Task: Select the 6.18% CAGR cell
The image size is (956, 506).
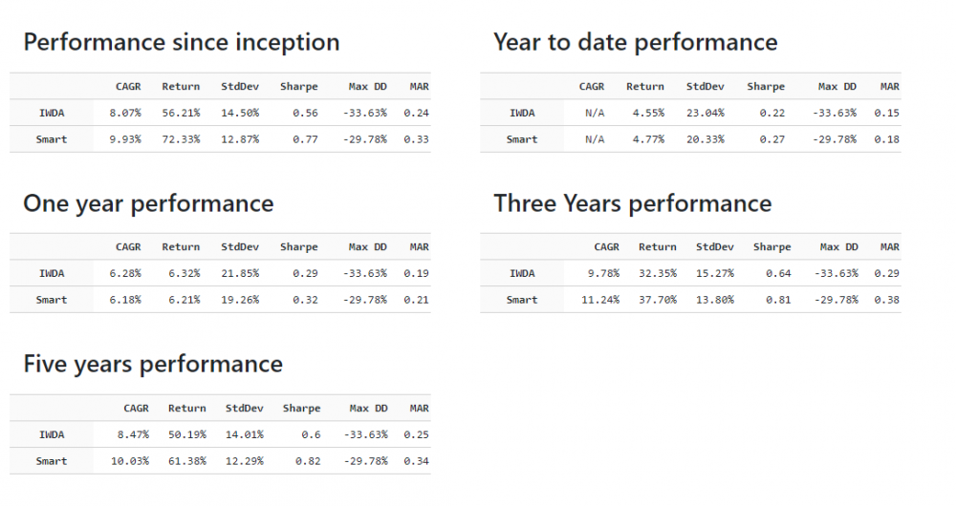Action: point(125,300)
